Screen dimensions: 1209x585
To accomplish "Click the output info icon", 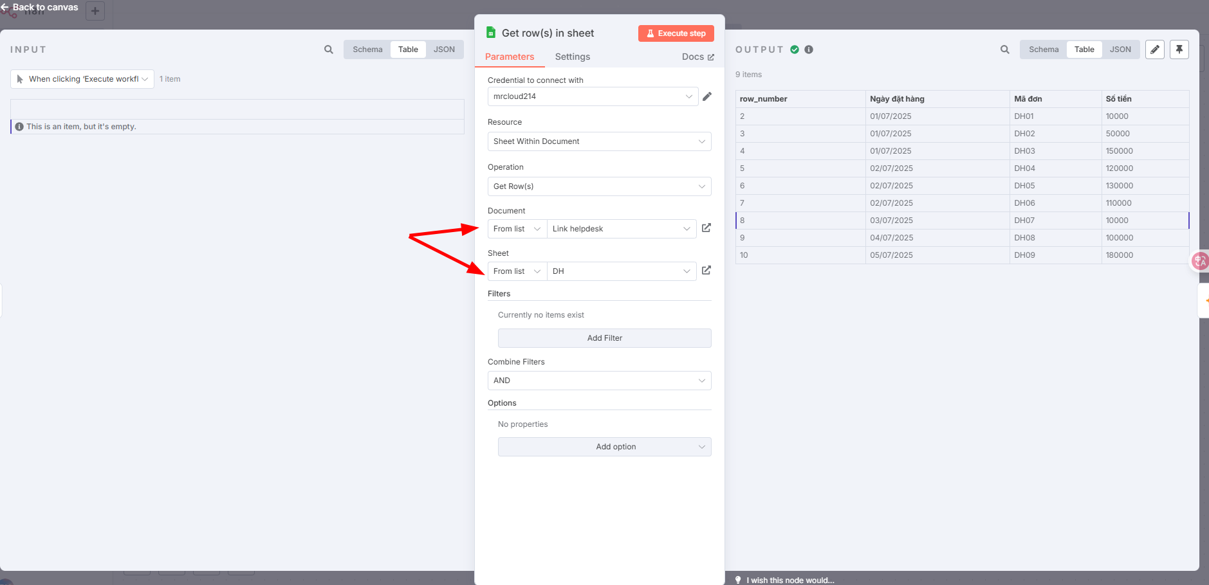I will (809, 50).
